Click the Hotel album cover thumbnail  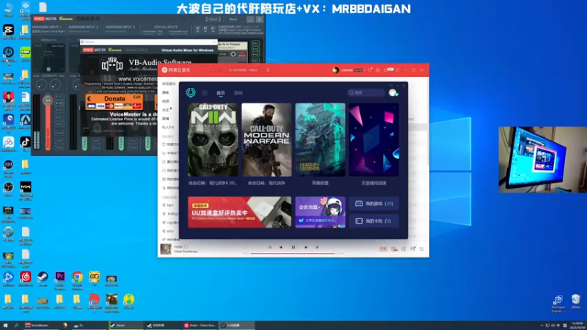pos(166,249)
